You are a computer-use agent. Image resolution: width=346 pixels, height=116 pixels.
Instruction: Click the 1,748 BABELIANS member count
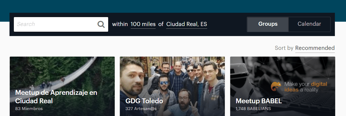click(253, 109)
